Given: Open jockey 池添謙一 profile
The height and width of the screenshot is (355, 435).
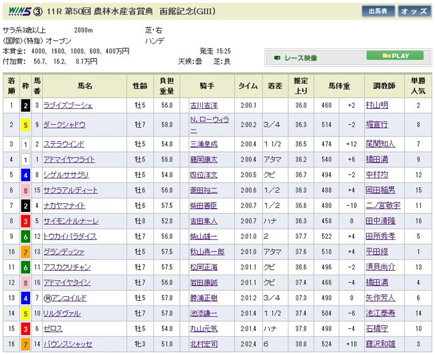Looking at the screenshot, I should (x=204, y=314).
